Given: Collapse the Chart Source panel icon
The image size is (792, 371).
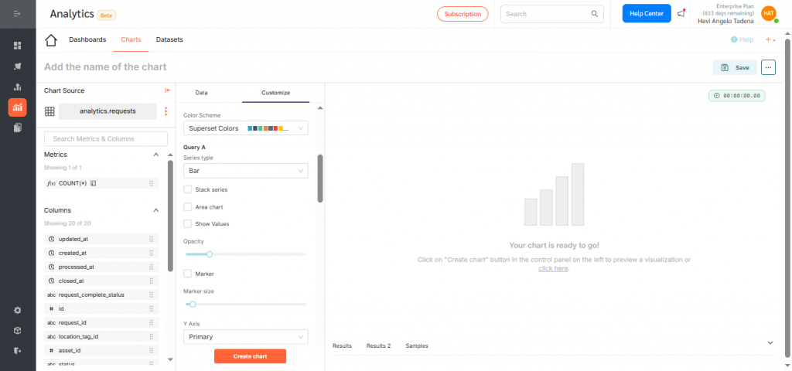Looking at the screenshot, I should 167,90.
